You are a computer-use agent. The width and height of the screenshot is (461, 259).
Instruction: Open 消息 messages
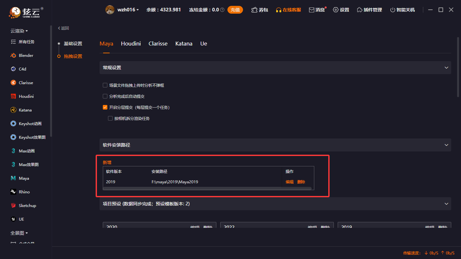tap(317, 10)
